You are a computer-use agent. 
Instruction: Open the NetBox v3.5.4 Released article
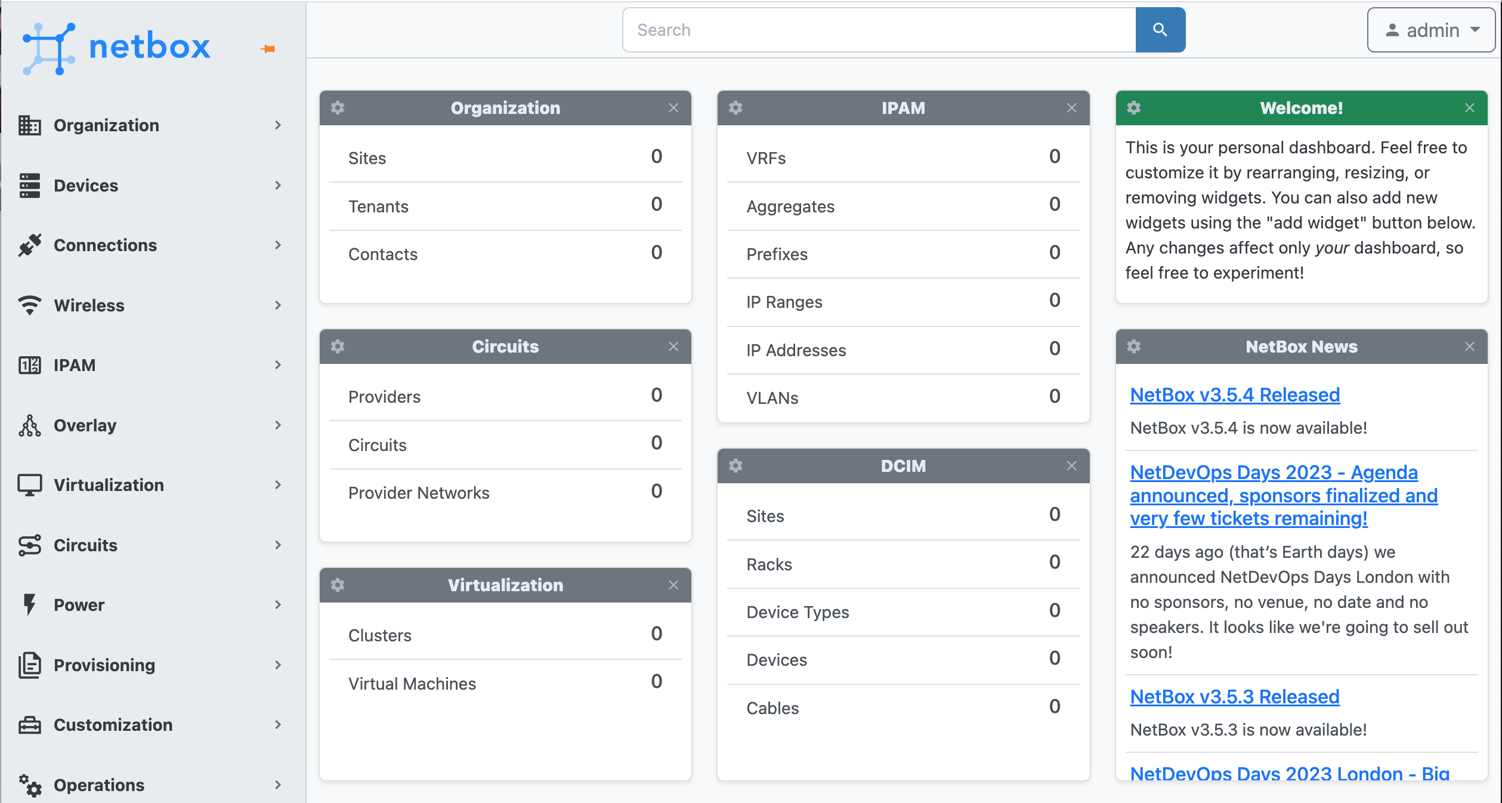point(1234,394)
